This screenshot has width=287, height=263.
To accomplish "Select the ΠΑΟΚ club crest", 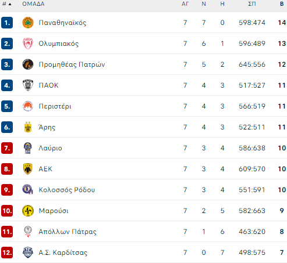I will [28, 85].
